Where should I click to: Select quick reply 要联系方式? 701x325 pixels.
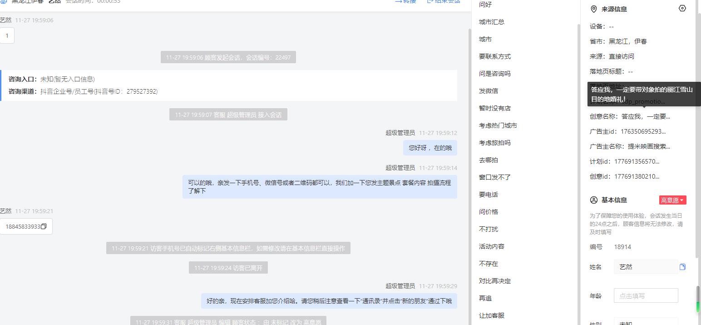click(x=495, y=56)
